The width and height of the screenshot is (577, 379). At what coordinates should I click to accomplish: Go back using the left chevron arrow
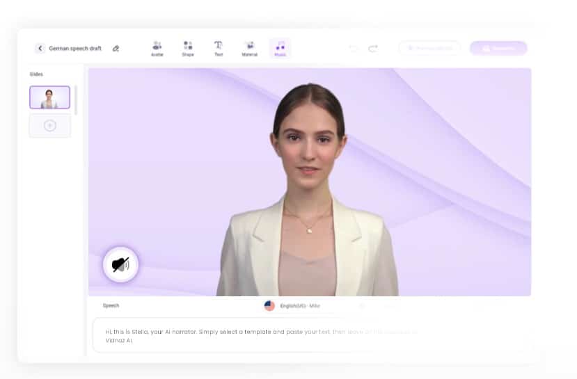[x=40, y=48]
